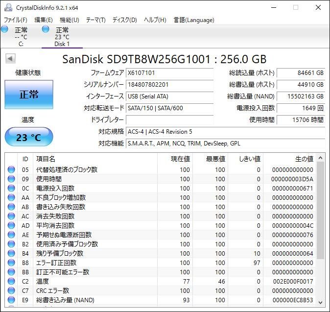Viewport: 330px width, 312px height.
Task: Click the CrystalDiskInfo app icon in title bar
Action: coord(8,7)
